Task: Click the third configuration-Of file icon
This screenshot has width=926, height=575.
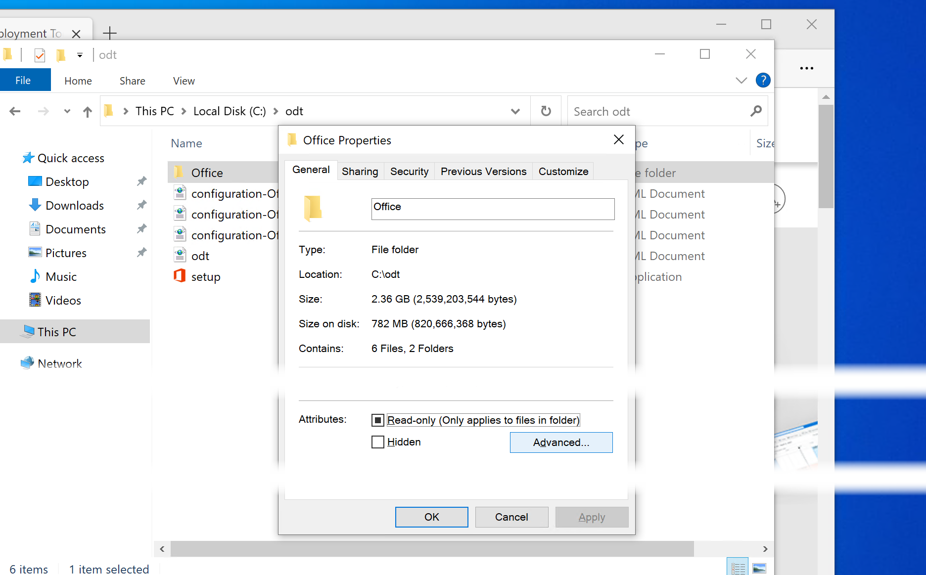Action: pyautogui.click(x=180, y=234)
